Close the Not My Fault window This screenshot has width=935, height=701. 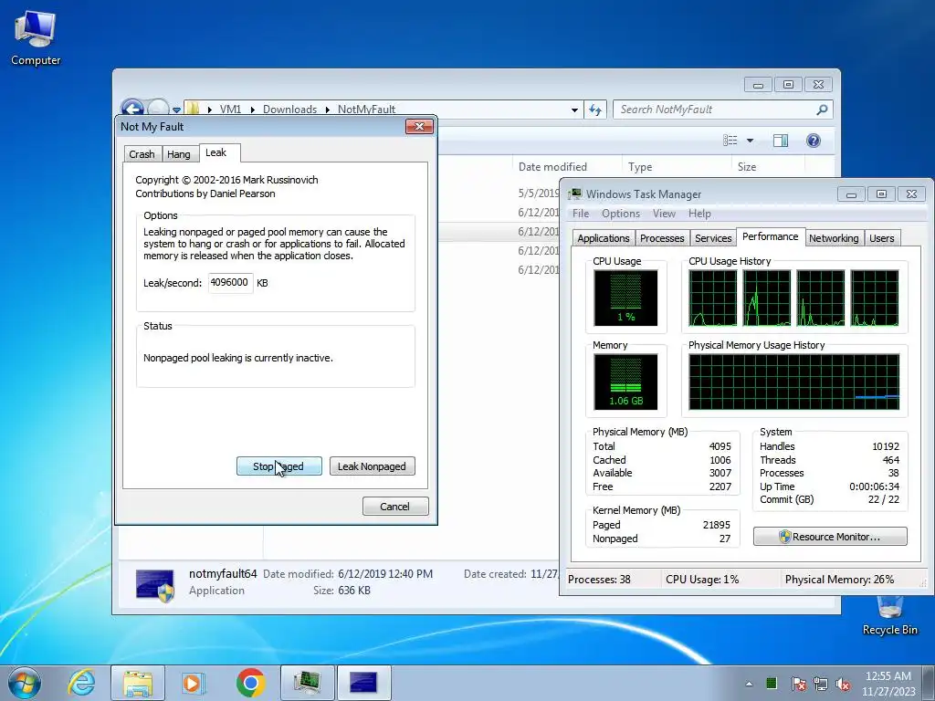coord(419,126)
